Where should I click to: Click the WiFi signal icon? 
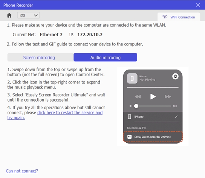165,17
